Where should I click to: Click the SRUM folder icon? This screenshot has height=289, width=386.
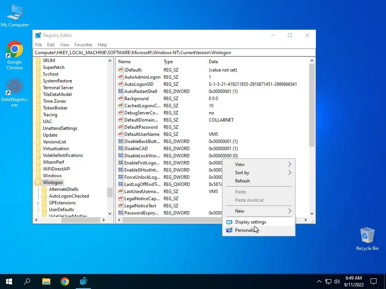coord(38,61)
